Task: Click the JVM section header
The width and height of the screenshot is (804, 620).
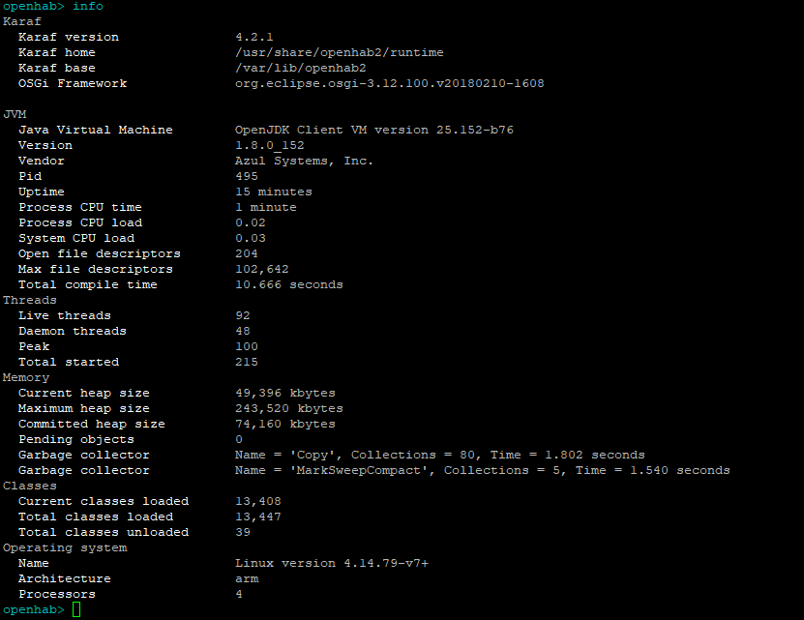Action: [15, 114]
